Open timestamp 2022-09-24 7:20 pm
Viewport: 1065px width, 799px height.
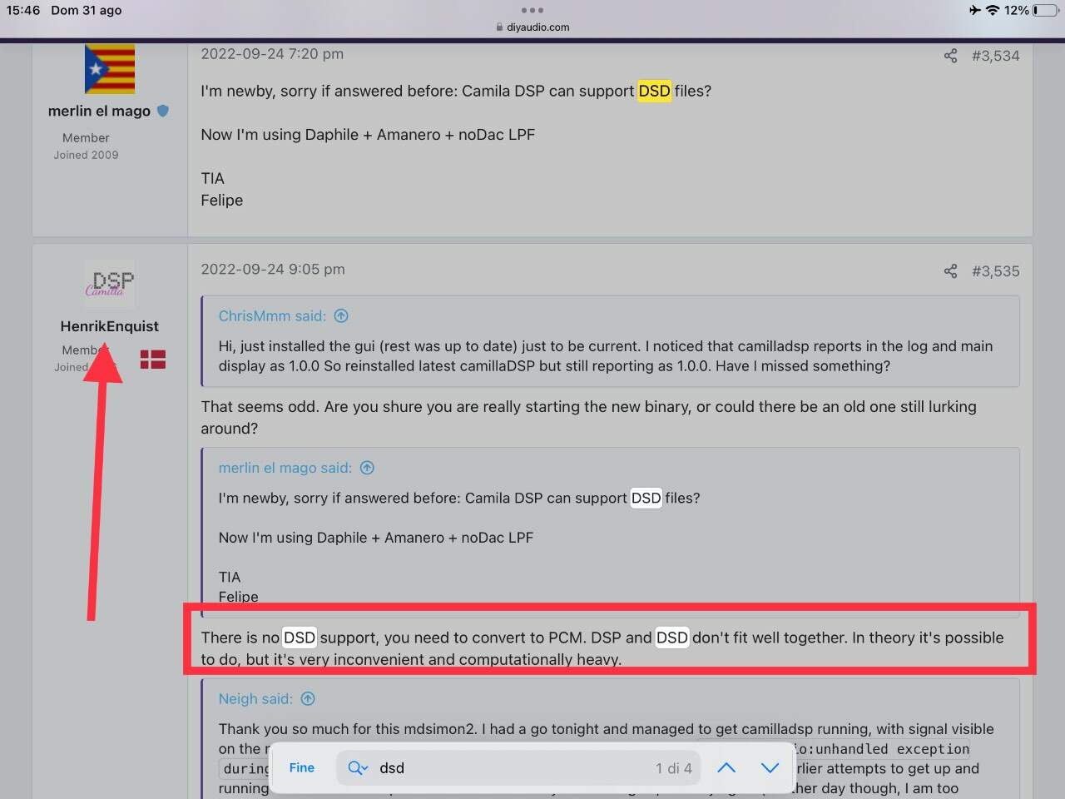click(272, 54)
